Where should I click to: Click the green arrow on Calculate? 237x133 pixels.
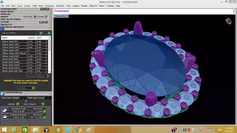tap(33, 88)
